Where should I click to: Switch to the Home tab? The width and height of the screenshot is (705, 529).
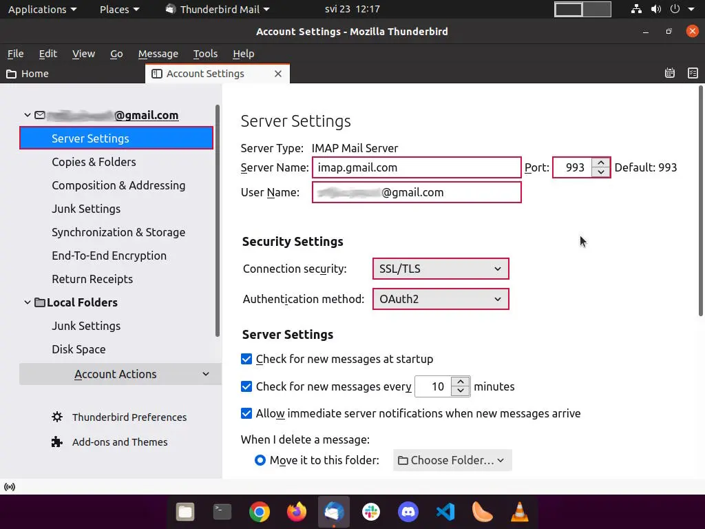34,74
